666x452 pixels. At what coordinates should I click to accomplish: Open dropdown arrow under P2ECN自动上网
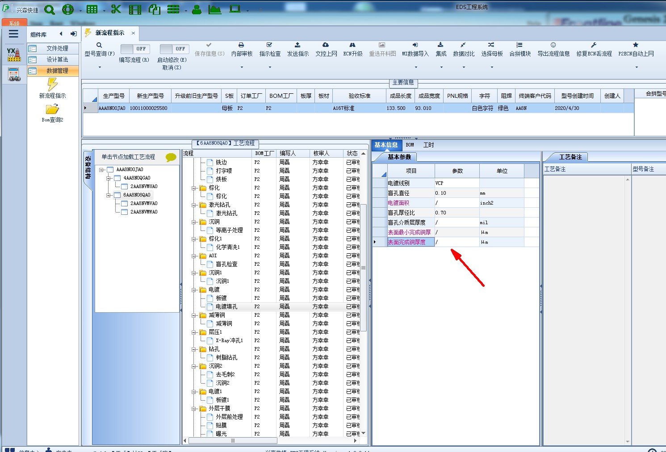pos(637,67)
